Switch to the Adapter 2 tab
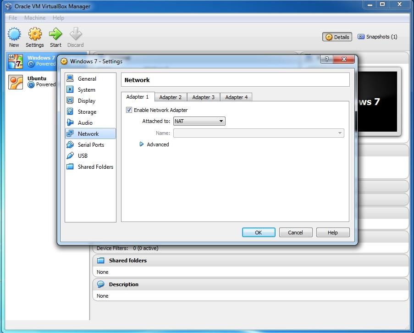The image size is (414, 333). click(x=171, y=97)
